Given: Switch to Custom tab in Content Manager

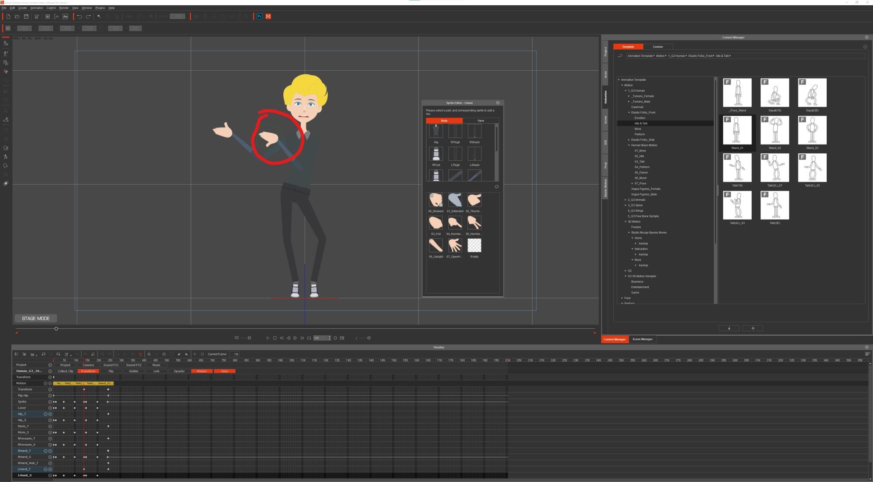Looking at the screenshot, I should coord(658,47).
